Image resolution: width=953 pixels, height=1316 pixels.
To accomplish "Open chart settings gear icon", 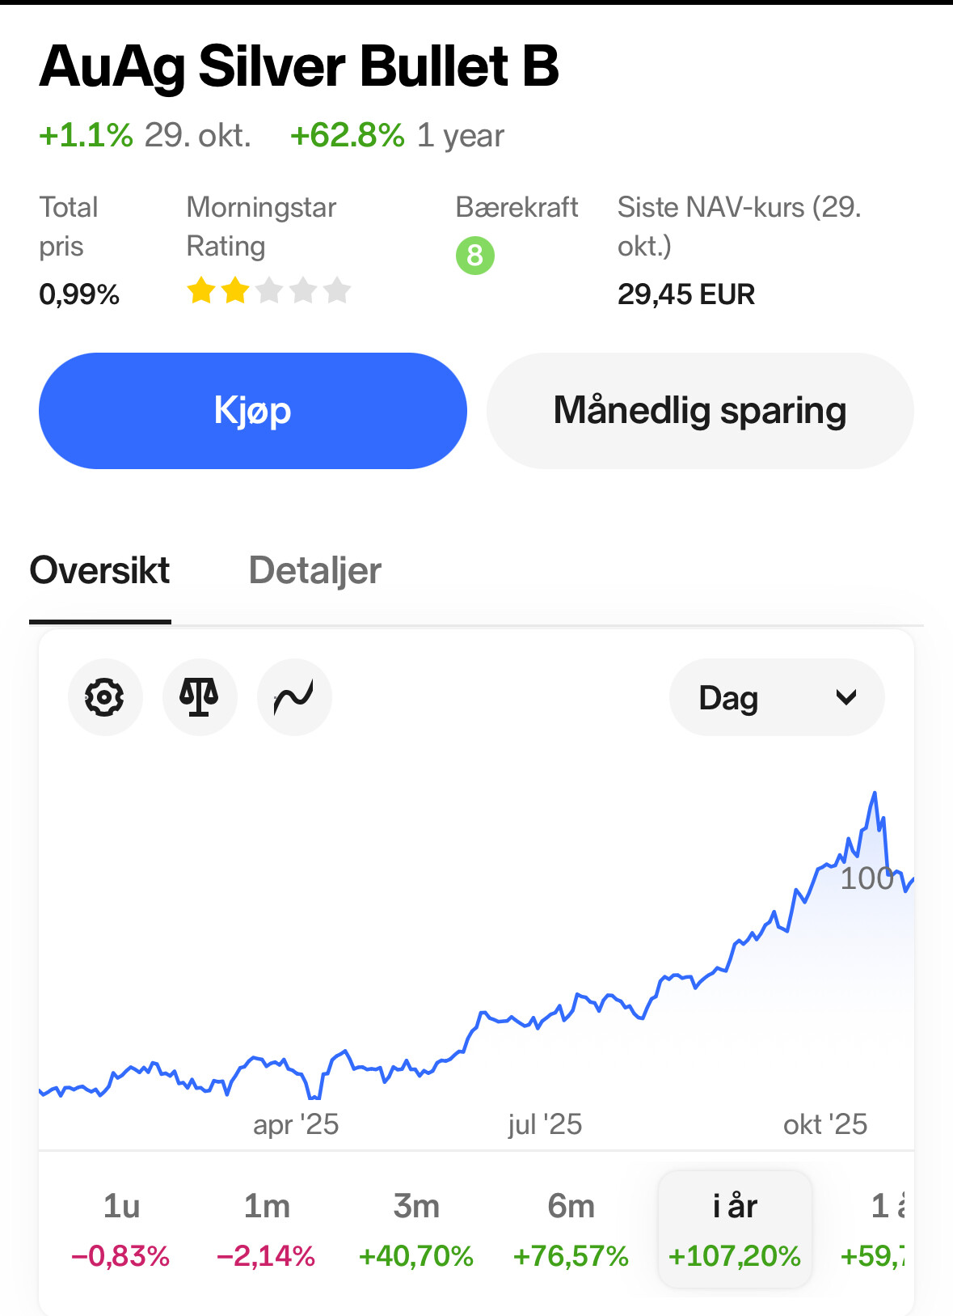I will 105,697.
